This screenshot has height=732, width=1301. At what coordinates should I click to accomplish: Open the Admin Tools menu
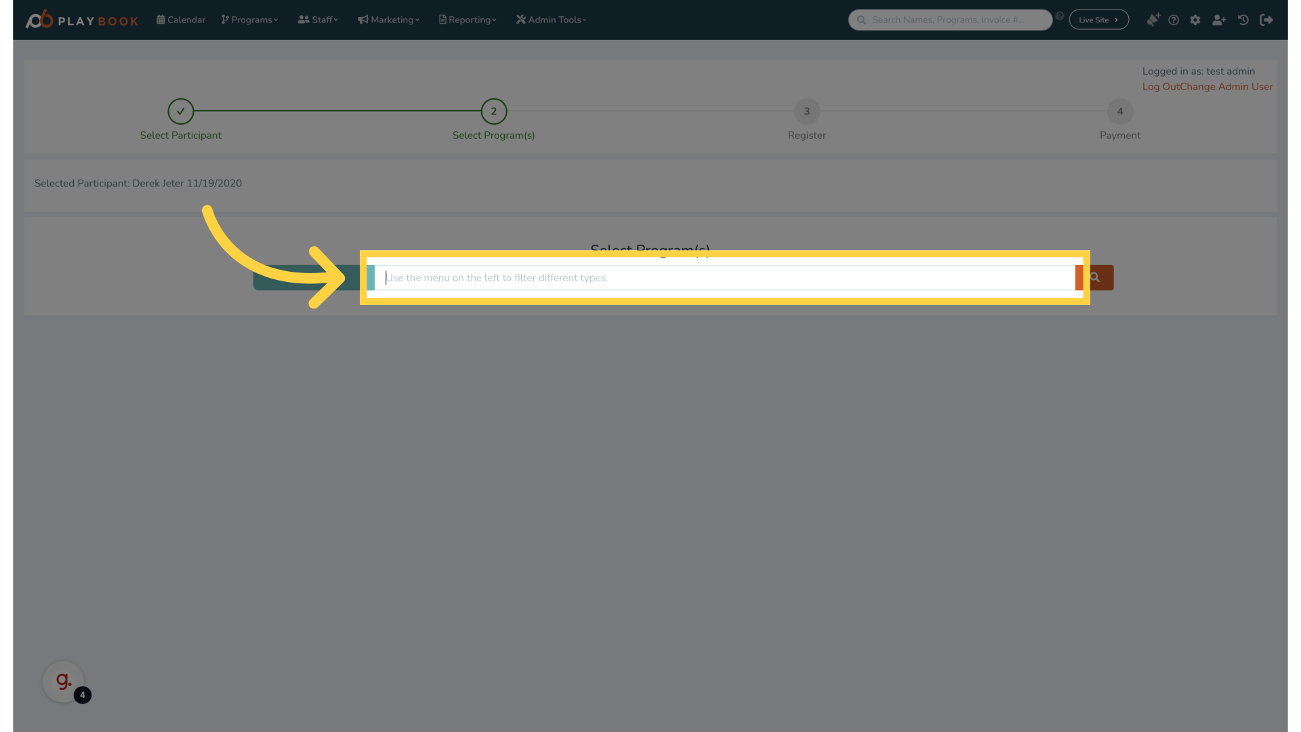550,20
